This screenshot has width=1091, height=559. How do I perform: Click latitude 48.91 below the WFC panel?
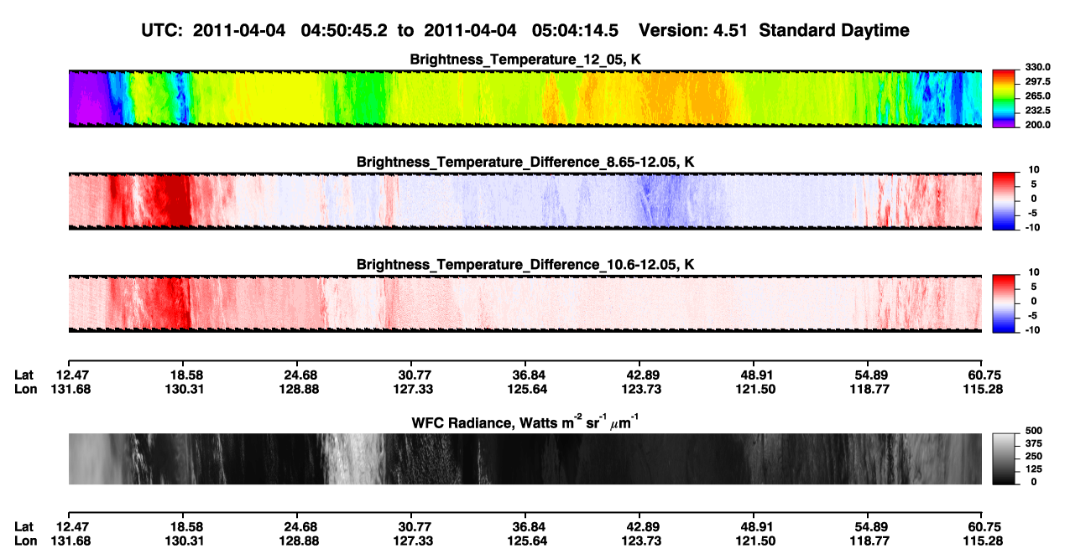(754, 527)
